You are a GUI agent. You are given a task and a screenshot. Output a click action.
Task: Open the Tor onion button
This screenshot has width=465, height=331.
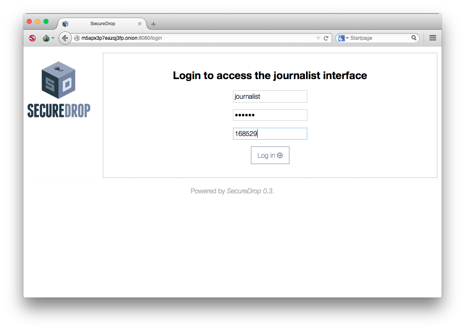click(x=46, y=38)
